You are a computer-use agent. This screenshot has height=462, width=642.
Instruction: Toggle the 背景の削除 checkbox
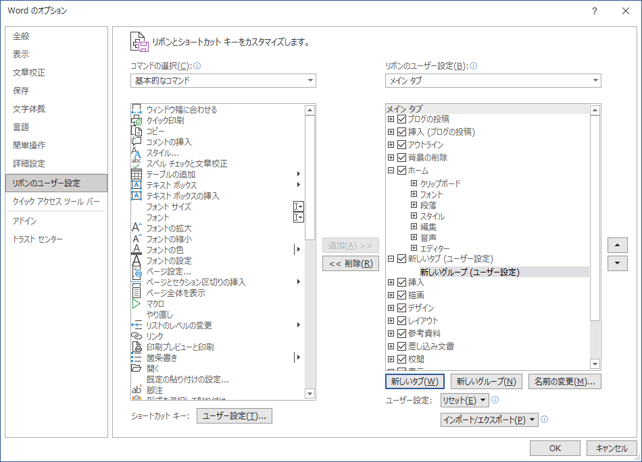401,157
